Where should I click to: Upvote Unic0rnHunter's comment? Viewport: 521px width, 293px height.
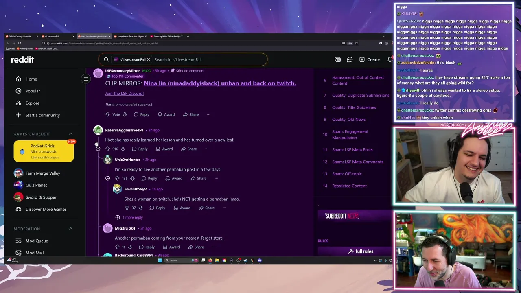coord(117,178)
